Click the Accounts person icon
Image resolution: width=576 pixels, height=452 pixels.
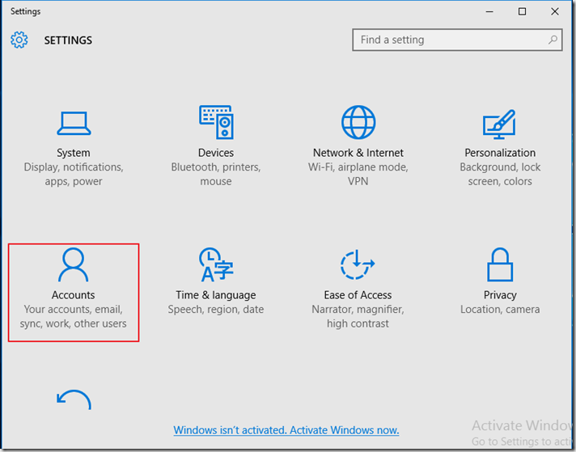point(74,265)
